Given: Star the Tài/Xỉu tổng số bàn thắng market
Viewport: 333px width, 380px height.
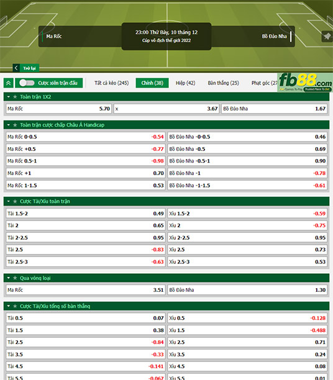Looking at the screenshot, I should (15, 306).
